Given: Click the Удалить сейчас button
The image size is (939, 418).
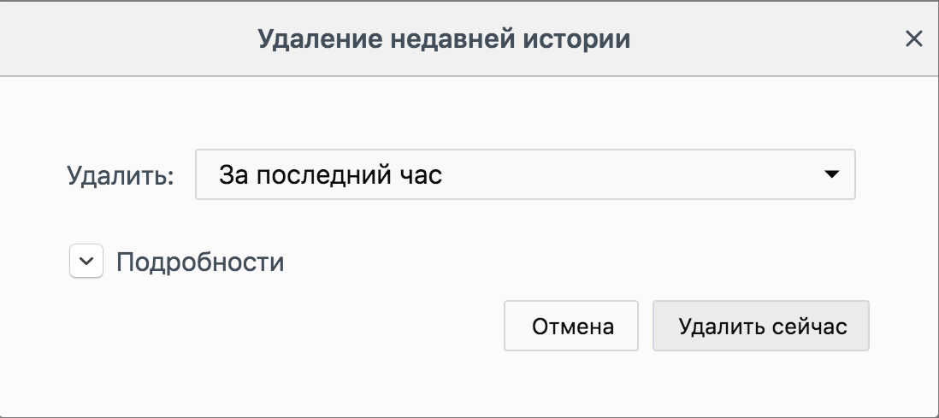Looking at the screenshot, I should 761,326.
